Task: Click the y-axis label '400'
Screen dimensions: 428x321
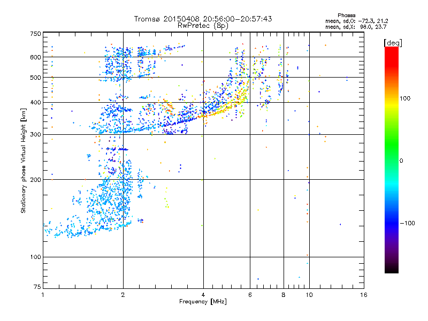Action: click(35, 102)
